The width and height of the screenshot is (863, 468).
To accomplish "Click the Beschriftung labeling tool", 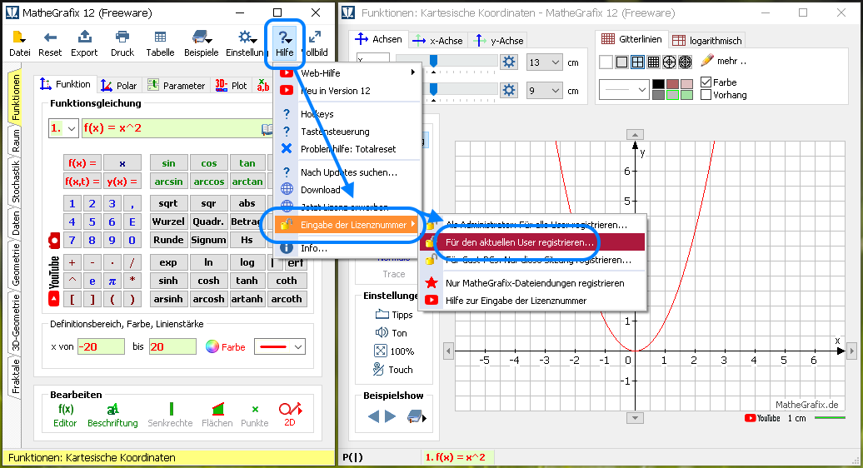I will (x=112, y=416).
